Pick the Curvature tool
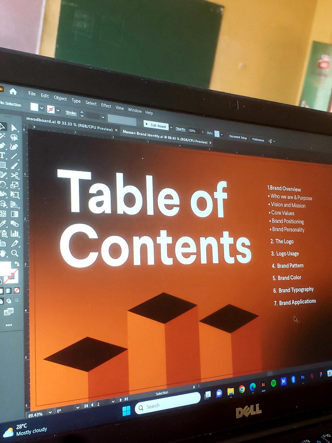 coord(14,147)
